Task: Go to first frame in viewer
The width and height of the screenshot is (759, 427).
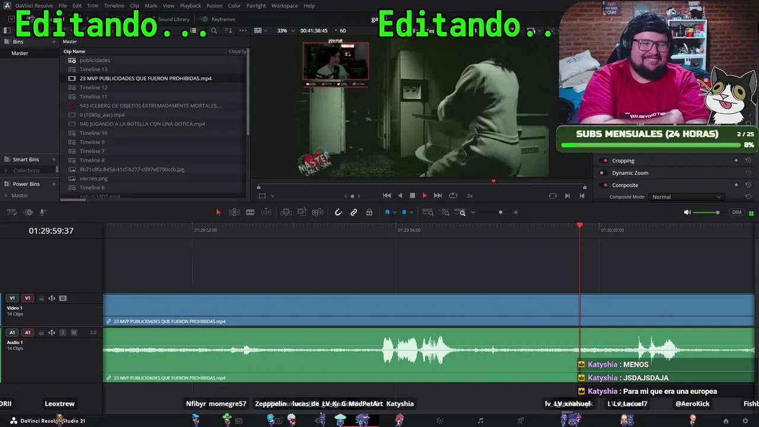Action: (x=387, y=196)
